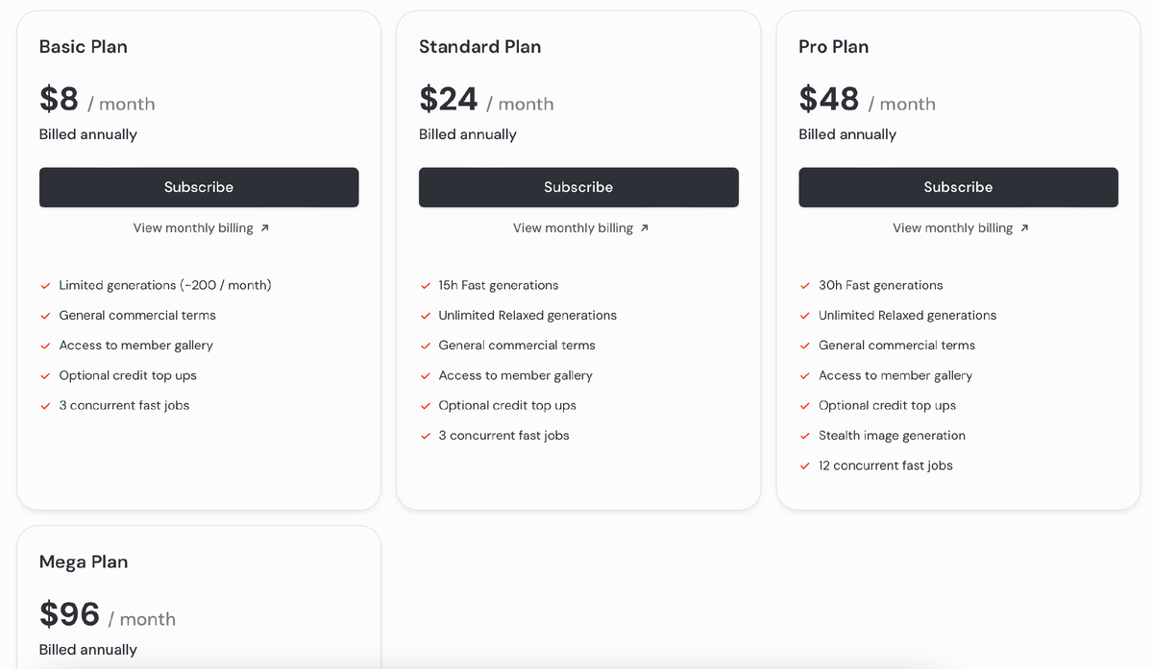1153x669 pixels.
Task: Click the checkmark next to Stealth image generation
Action: click(x=805, y=436)
